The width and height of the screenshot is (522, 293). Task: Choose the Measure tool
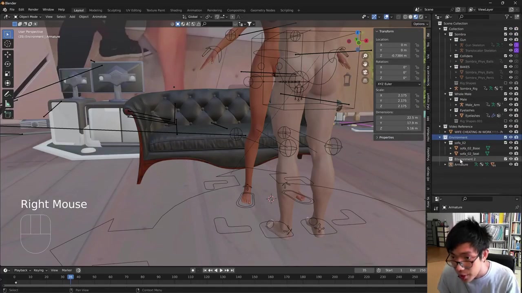tap(7, 104)
